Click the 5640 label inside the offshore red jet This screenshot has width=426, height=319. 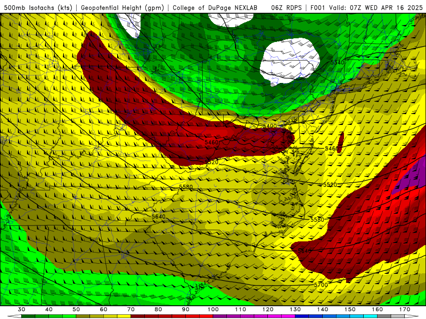[x=305, y=251]
